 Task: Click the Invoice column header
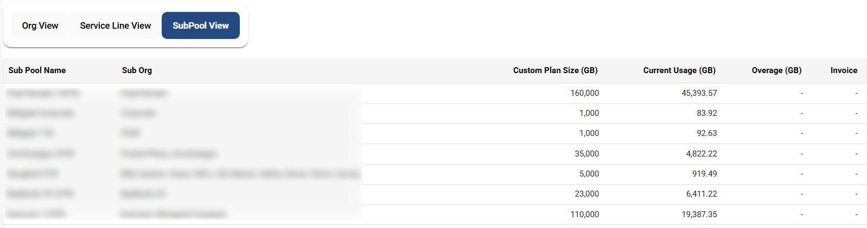[x=844, y=70]
